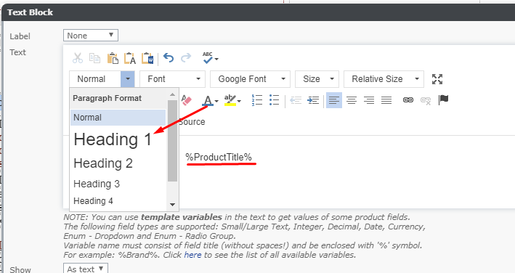Click the Source button in toolbar

[192, 122]
